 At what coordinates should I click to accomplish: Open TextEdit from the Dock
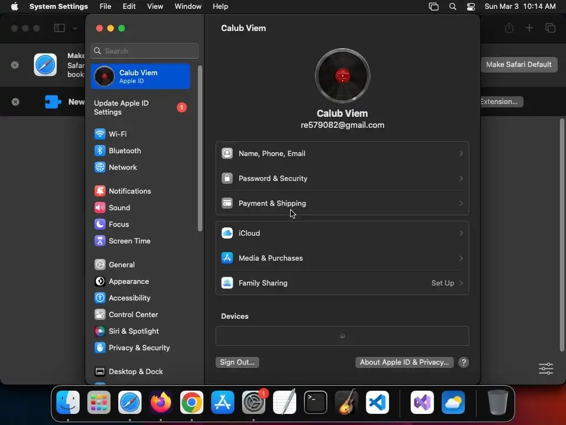pos(285,402)
